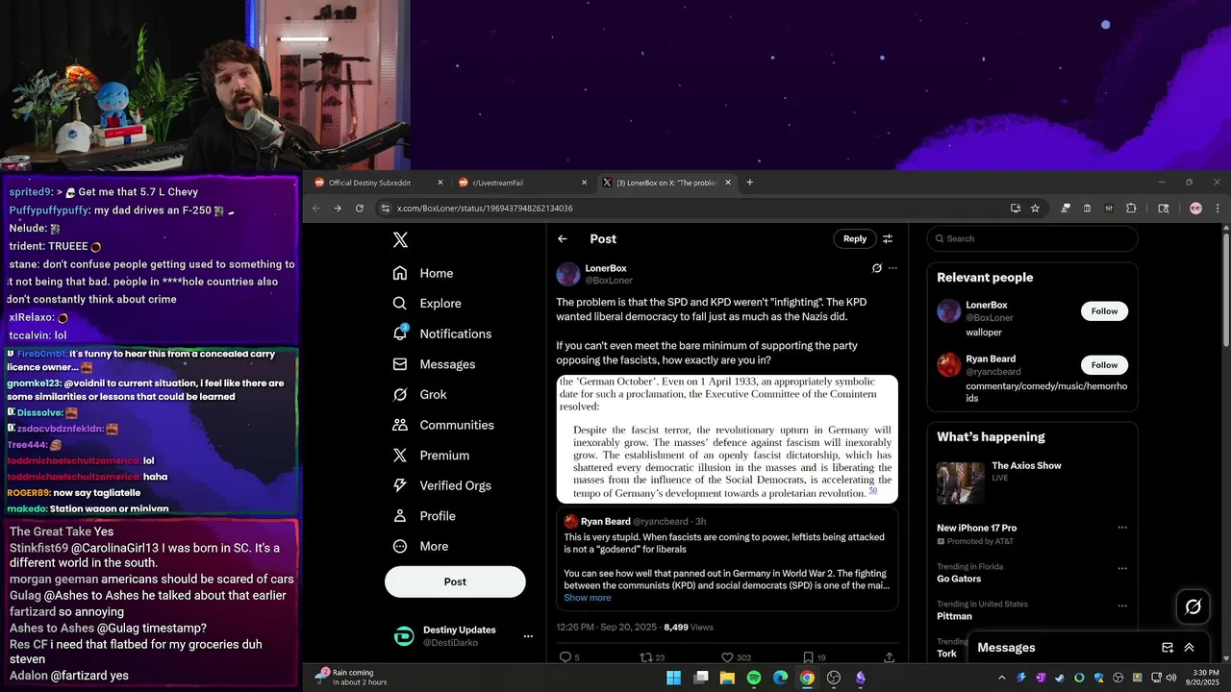Open a new browser tab
Viewport: 1231px width, 692px height.
click(x=750, y=183)
